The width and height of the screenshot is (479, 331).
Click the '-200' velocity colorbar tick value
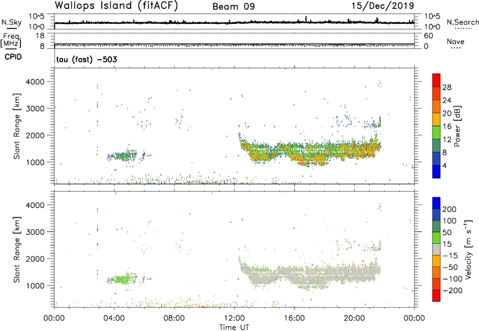451,290
